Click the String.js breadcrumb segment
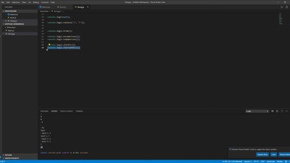290x163 pixels. [x=57, y=11]
